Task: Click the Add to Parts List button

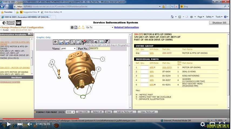Action: point(125,112)
